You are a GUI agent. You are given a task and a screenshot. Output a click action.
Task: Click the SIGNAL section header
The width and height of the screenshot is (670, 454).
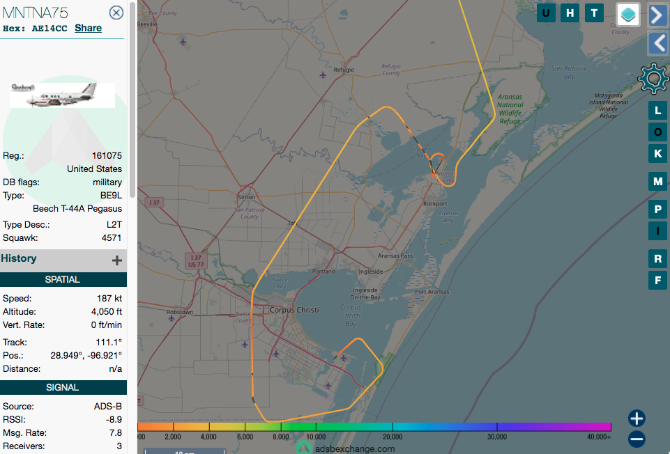pyautogui.click(x=63, y=387)
